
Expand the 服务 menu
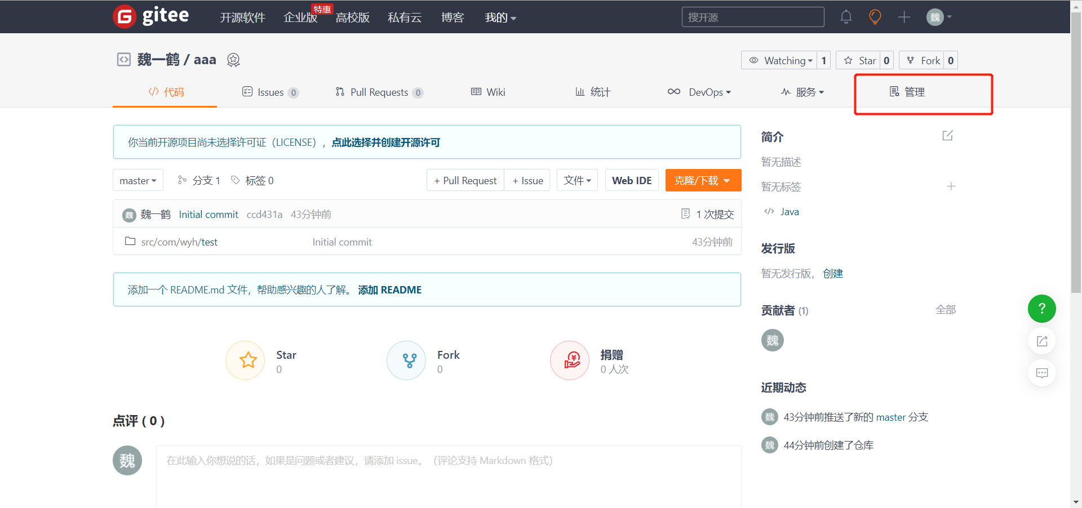802,92
